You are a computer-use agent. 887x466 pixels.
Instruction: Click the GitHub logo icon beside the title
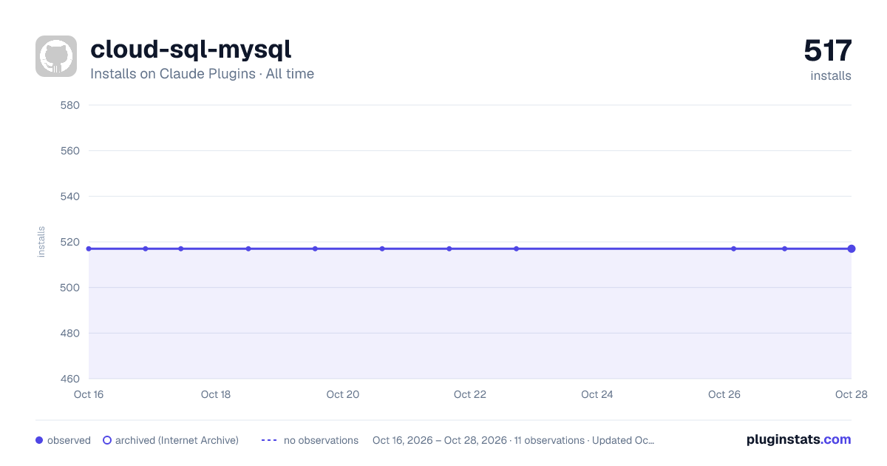click(56, 56)
